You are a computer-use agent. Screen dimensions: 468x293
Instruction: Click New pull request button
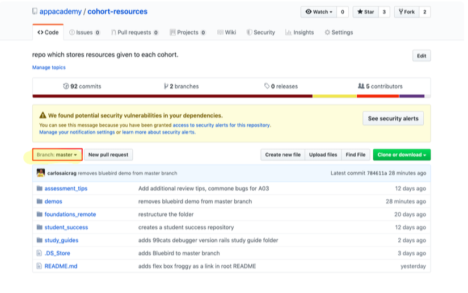click(108, 154)
